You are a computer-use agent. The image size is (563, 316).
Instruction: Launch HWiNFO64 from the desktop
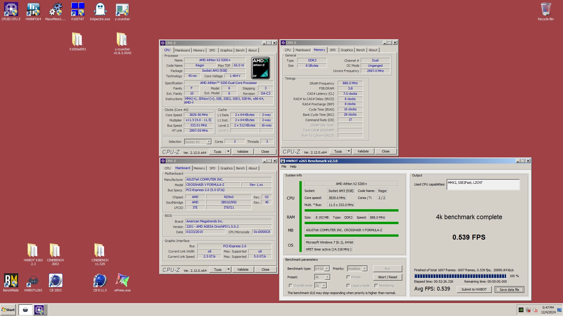tap(33, 12)
